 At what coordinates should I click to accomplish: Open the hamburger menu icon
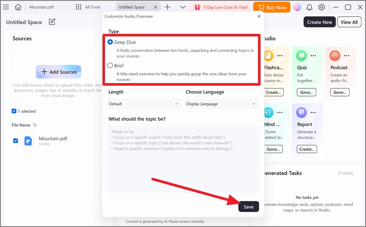(6, 7)
